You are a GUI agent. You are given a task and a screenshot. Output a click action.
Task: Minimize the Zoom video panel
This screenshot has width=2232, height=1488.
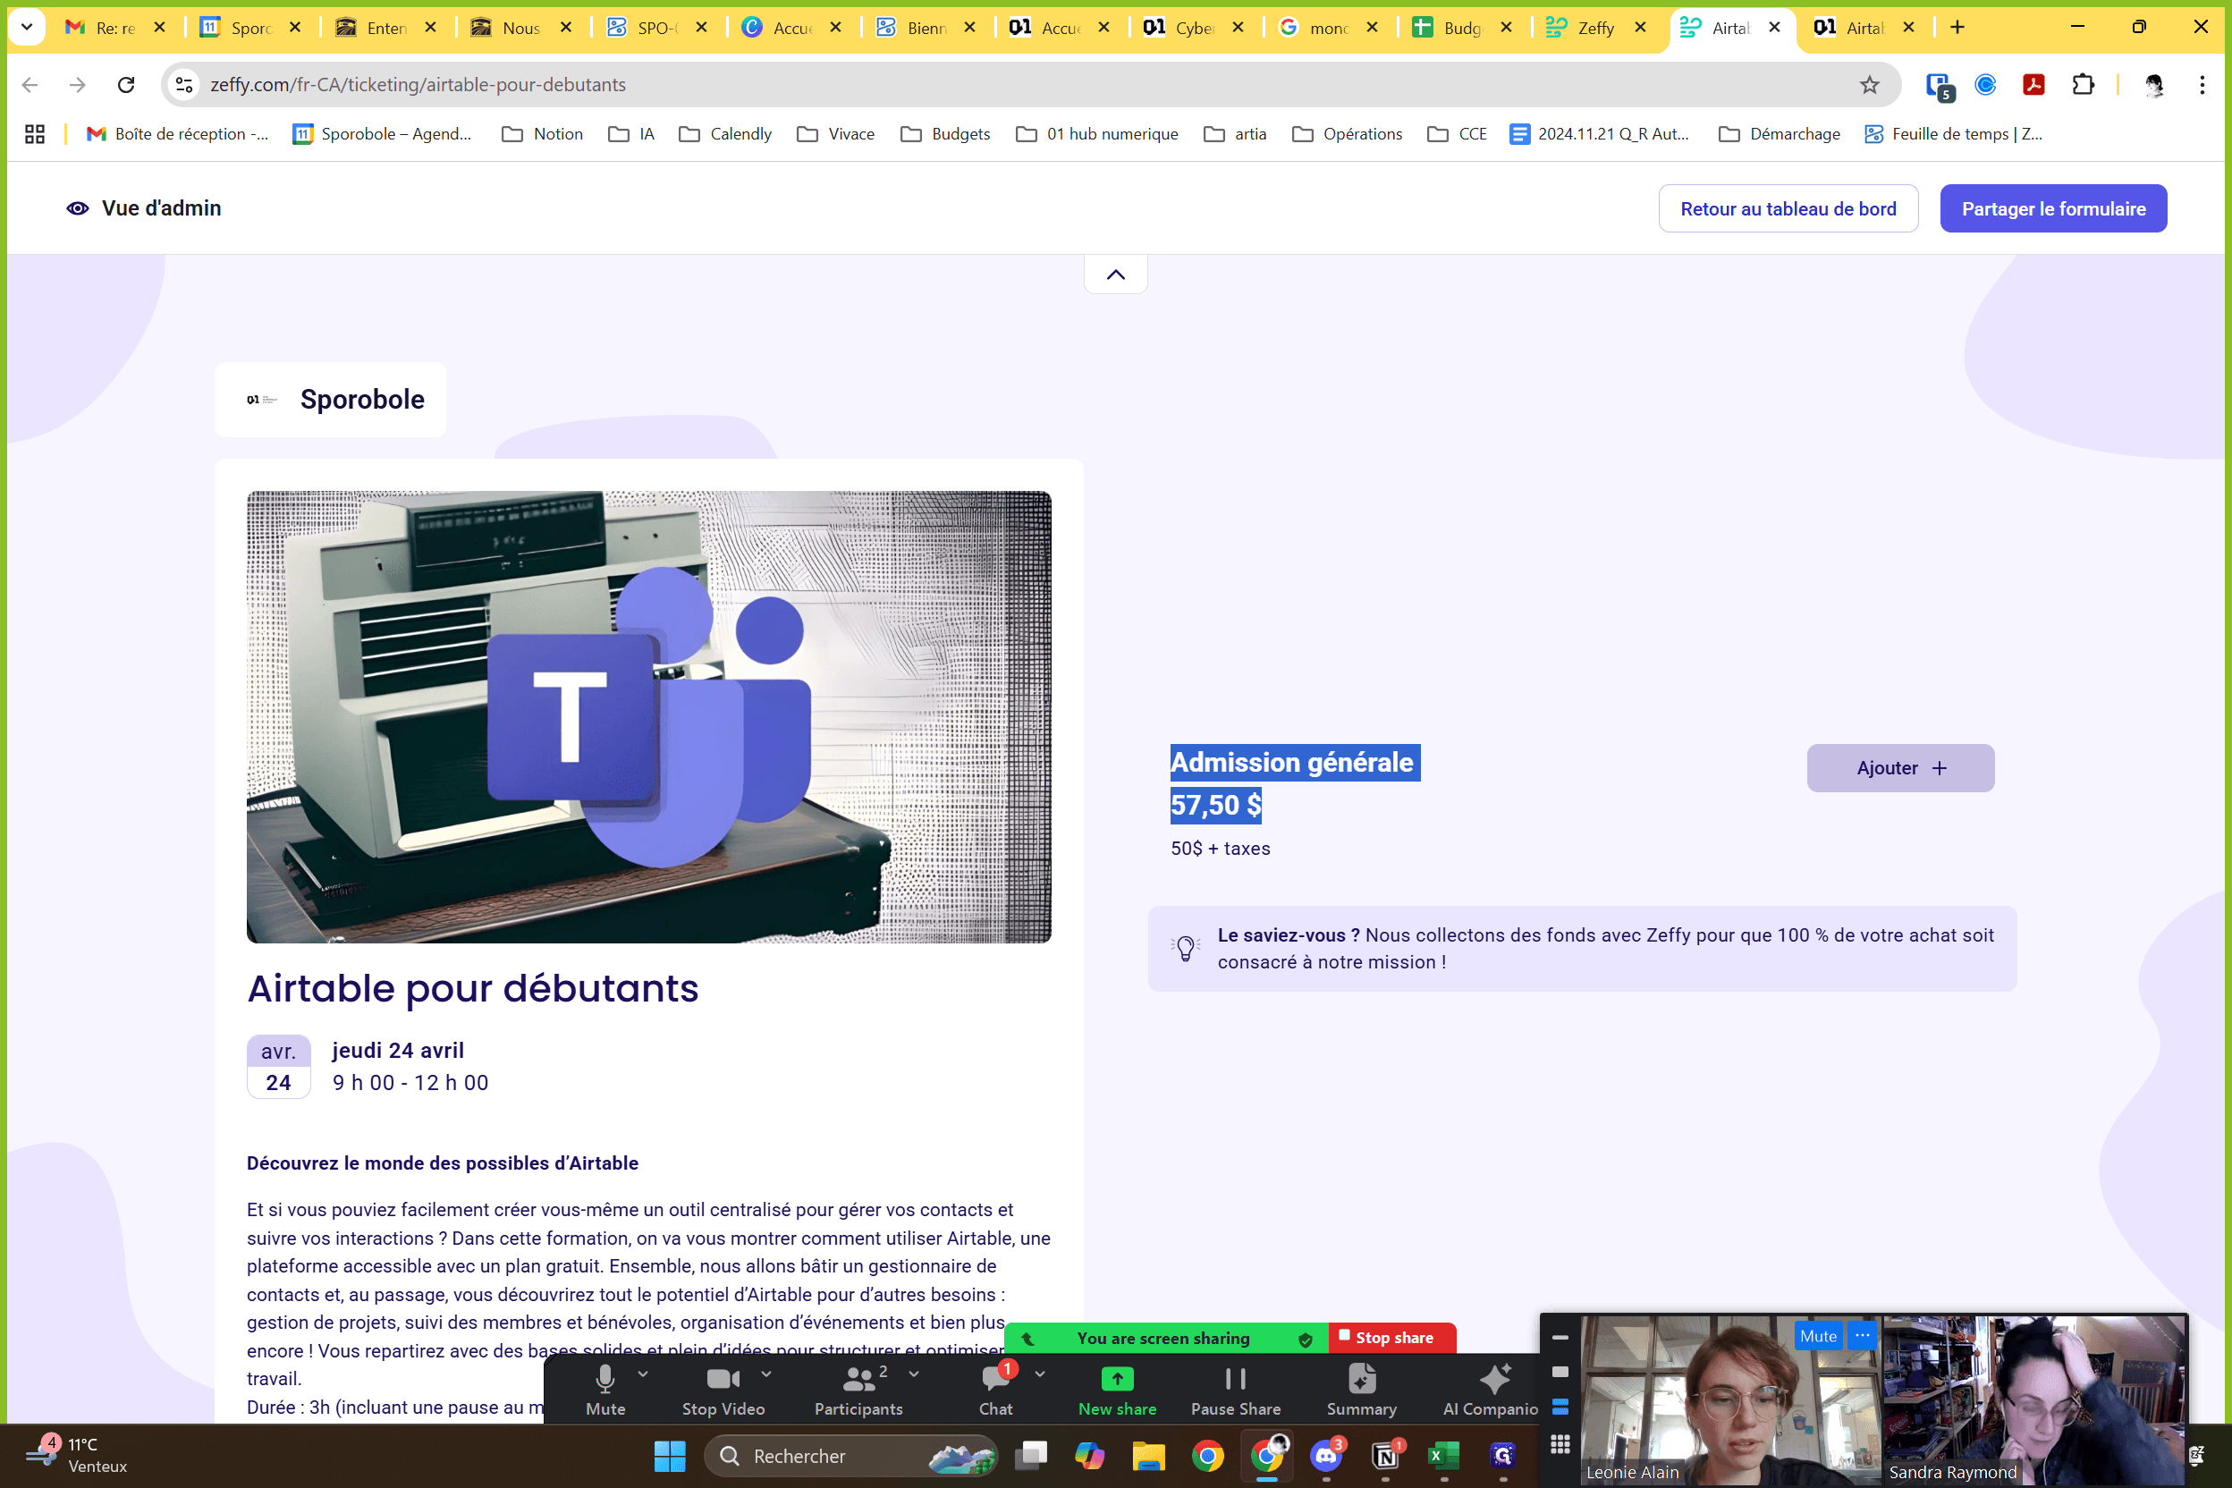click(x=1560, y=1337)
